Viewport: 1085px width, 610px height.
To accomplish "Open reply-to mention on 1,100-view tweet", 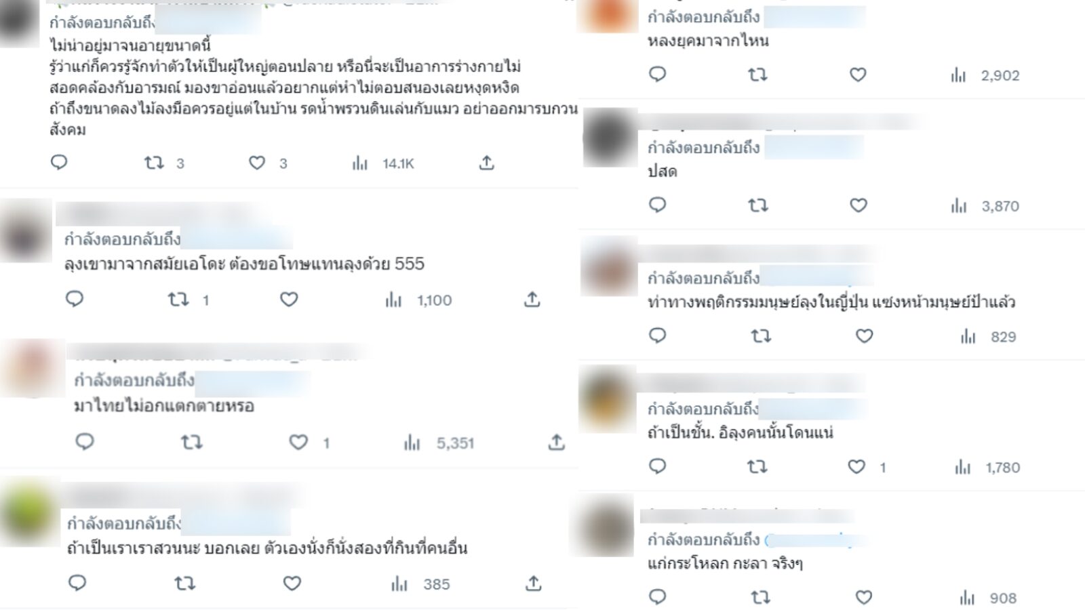I will coord(237,239).
